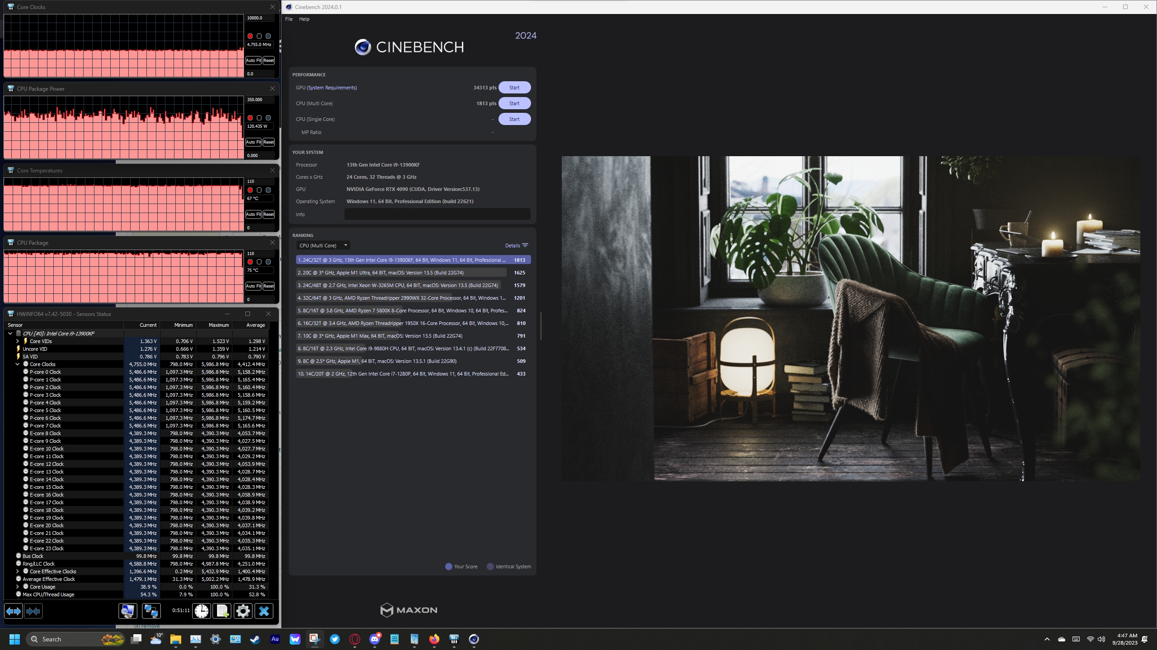Click the Minimum column header in HWiNFO
1157x650 pixels.
[178, 325]
